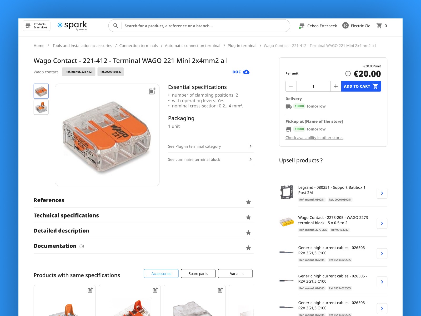Screen dimensions: 421x316
Task: Click the Legrand Batibox product image
Action: [x=287, y=192]
